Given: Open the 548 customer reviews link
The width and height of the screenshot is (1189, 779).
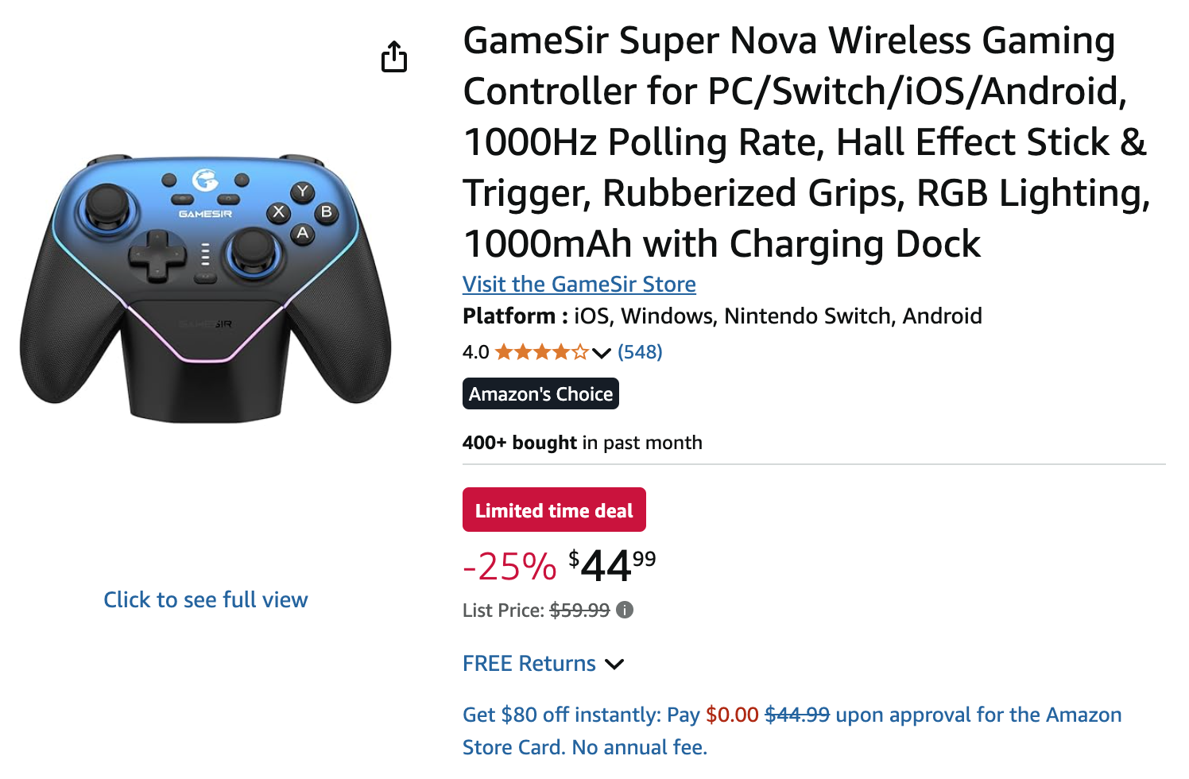Looking at the screenshot, I should click(640, 352).
